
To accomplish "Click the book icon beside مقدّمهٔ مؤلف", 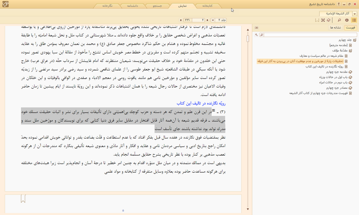I will click(350, 50).
